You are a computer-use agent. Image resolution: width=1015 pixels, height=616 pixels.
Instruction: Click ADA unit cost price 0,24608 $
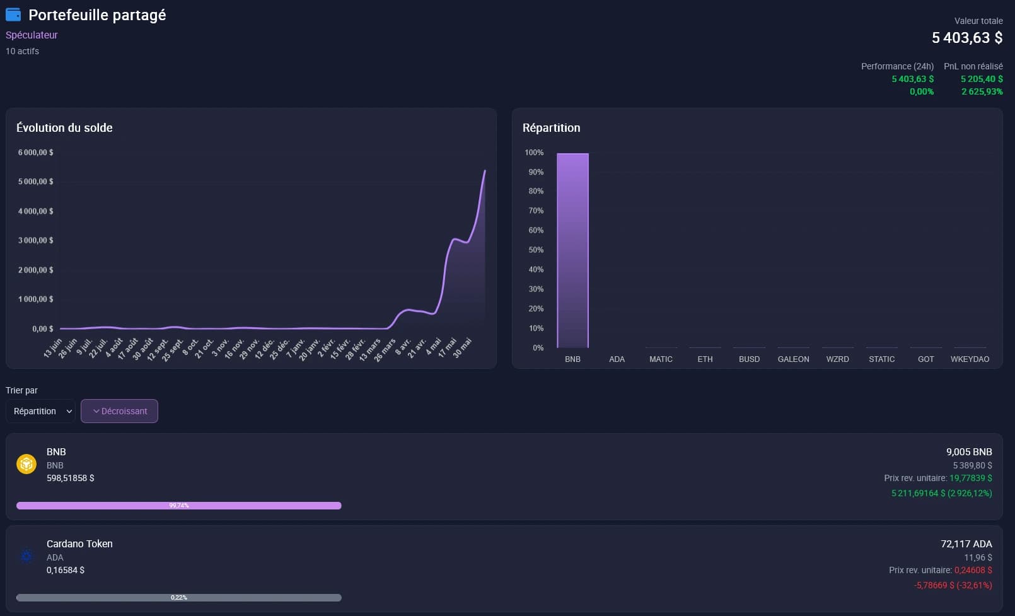point(973,570)
